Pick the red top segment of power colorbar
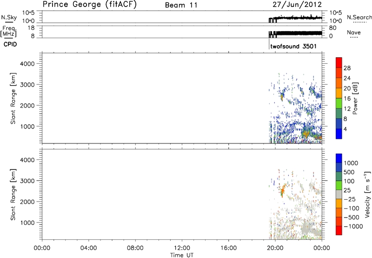This screenshot has height=258, width=372. click(339, 63)
